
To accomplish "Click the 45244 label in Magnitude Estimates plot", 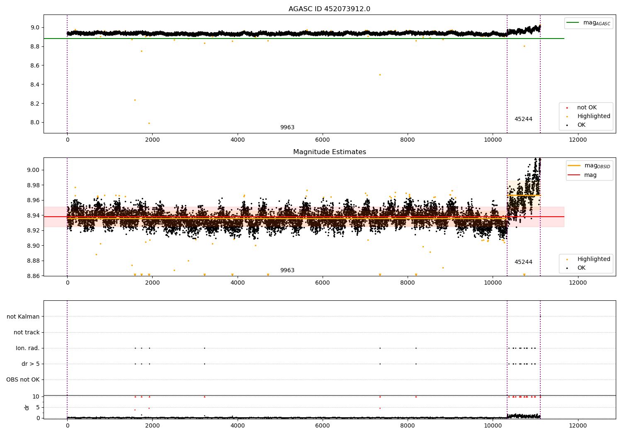I will (x=523, y=262).
